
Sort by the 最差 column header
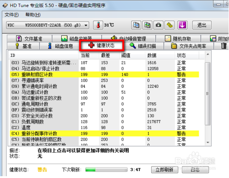click(109, 55)
